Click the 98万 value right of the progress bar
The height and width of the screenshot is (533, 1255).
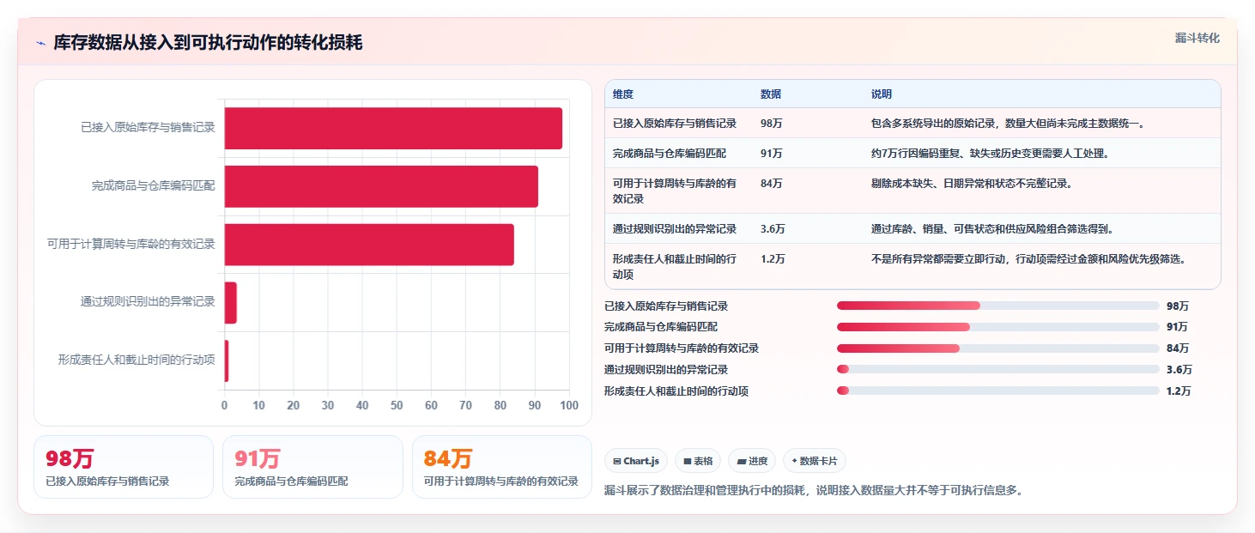(x=1178, y=306)
